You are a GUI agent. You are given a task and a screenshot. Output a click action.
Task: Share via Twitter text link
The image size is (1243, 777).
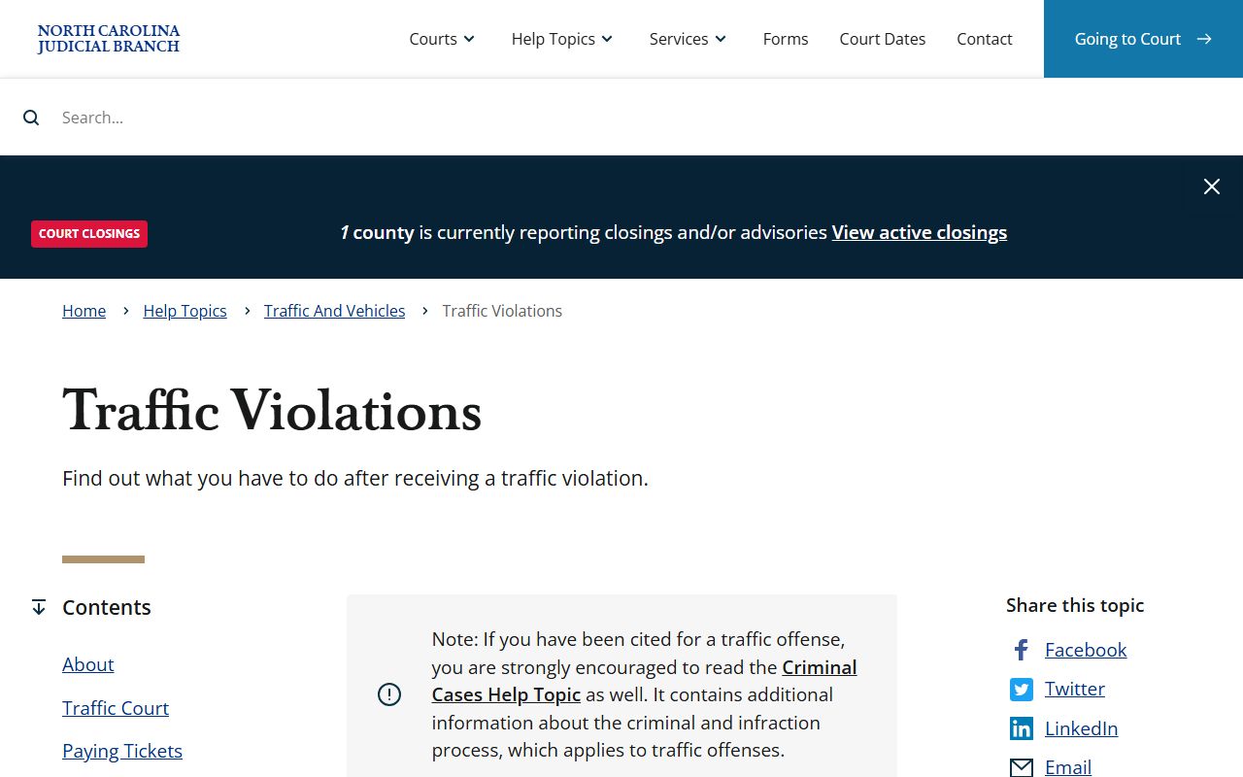[x=1075, y=689]
